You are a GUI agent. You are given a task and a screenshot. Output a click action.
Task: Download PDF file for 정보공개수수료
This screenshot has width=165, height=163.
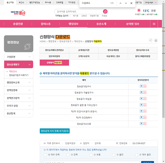click(145, 124)
